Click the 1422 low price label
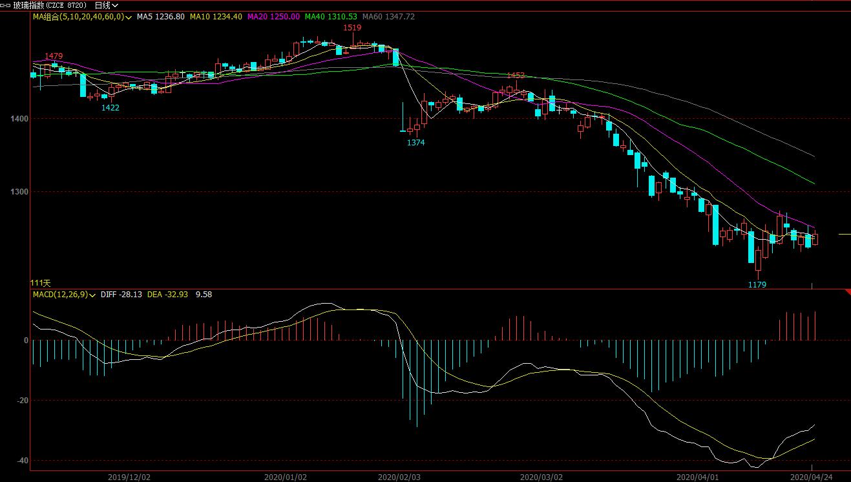This screenshot has height=482, width=851. point(110,108)
